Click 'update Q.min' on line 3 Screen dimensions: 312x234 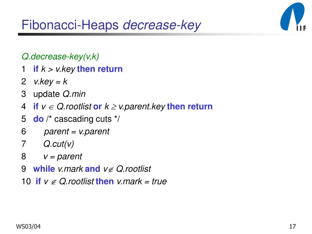(x=59, y=94)
